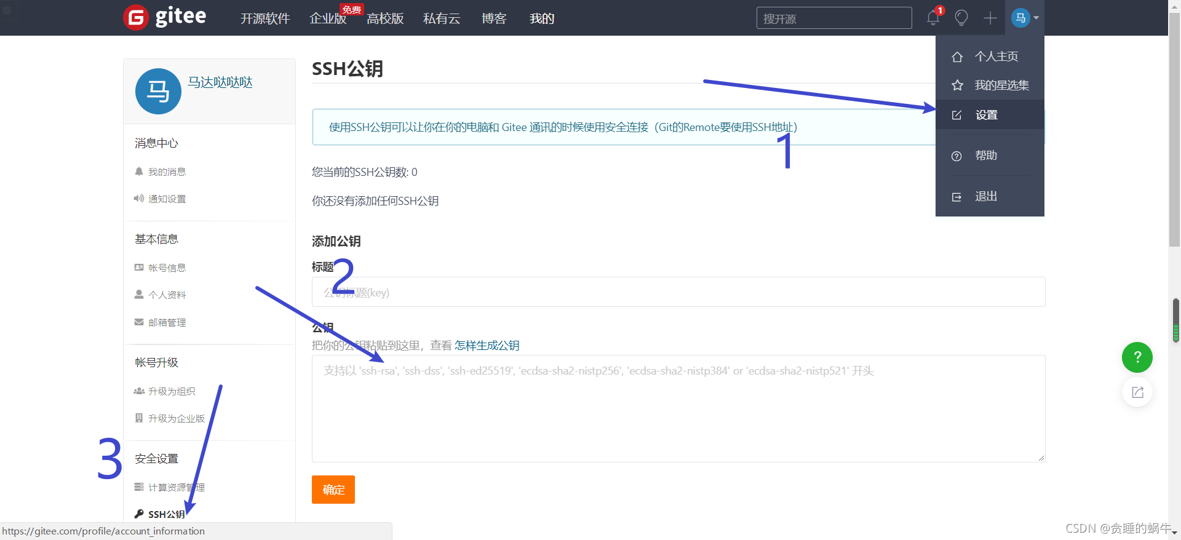Screen dimensions: 1181x540
Task: Click the 公钥 public key textarea
Action: click(x=678, y=408)
